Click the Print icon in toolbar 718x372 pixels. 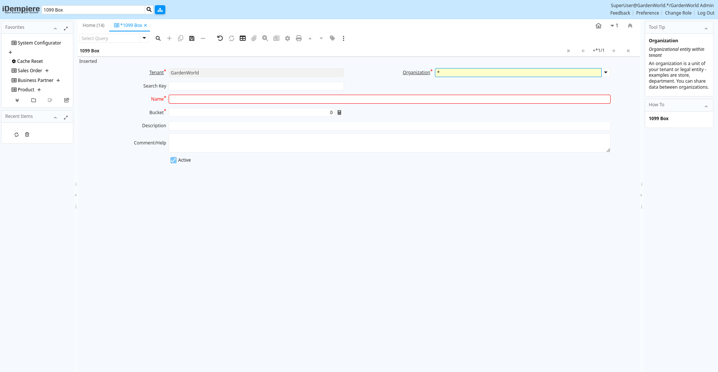(x=299, y=38)
